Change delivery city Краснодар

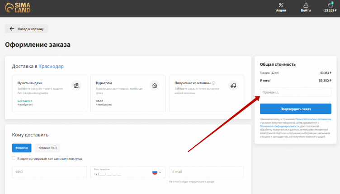[51, 67]
